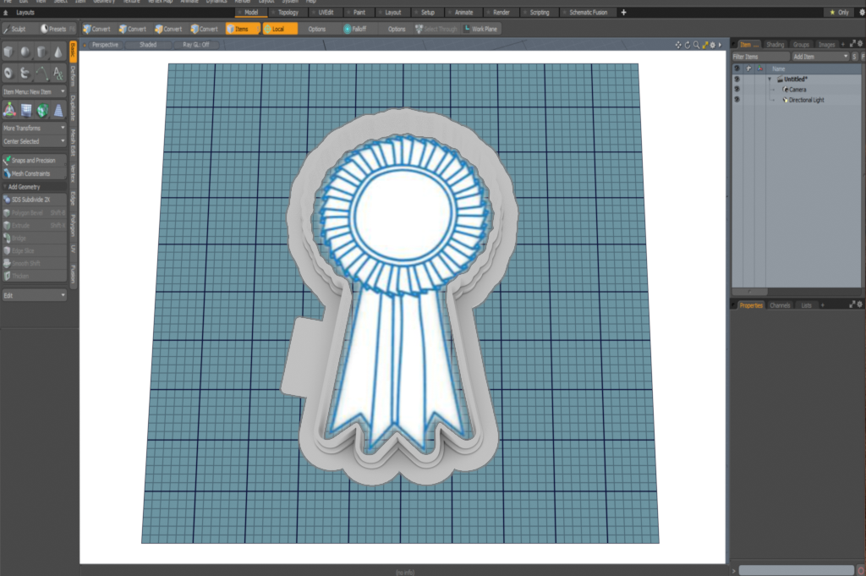Select the Cone primitive tool
Image resolution: width=866 pixels, height=576 pixels.
[x=58, y=52]
